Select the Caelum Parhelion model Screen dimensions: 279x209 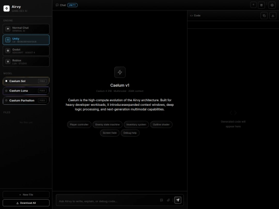point(26,101)
